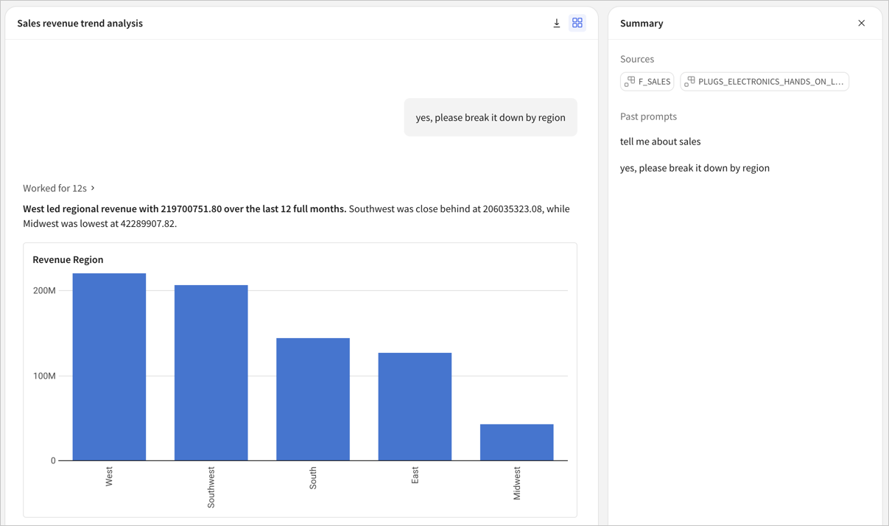Toggle the summary panel grid icon
Image resolution: width=889 pixels, height=526 pixels.
click(x=577, y=24)
